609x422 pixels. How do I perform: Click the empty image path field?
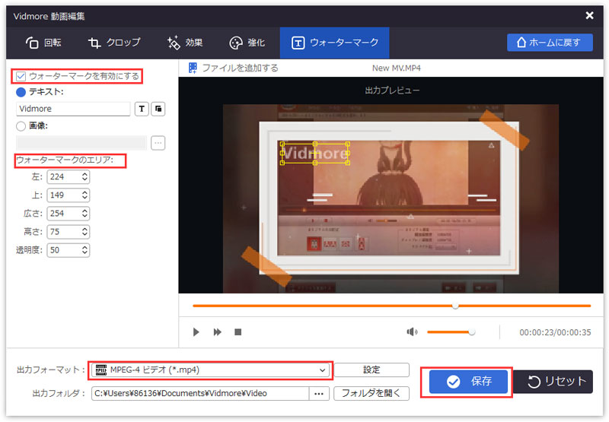pos(81,143)
